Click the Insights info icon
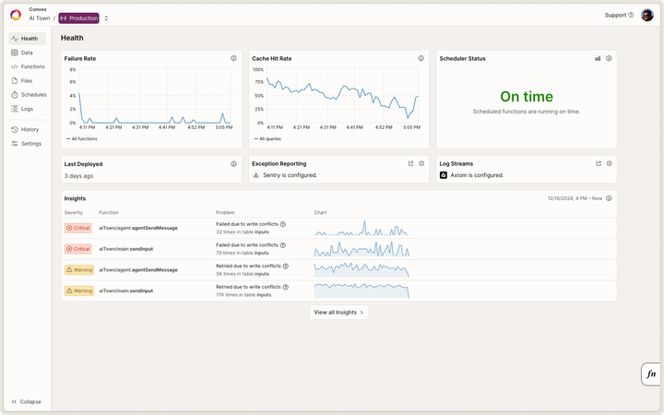This screenshot has width=664, height=415. [x=609, y=198]
